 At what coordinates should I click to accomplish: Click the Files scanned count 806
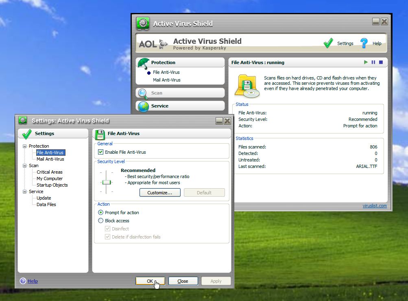pos(373,147)
